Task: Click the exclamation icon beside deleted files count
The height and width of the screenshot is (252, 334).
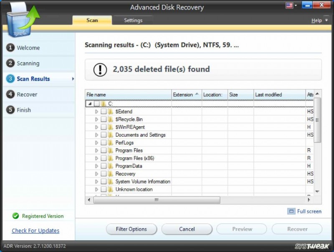Action: click(100, 69)
